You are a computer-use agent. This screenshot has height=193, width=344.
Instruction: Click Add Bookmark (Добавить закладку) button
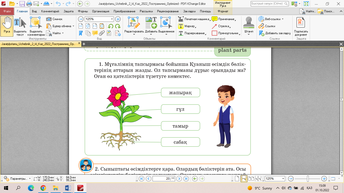pyautogui.click(x=274, y=33)
